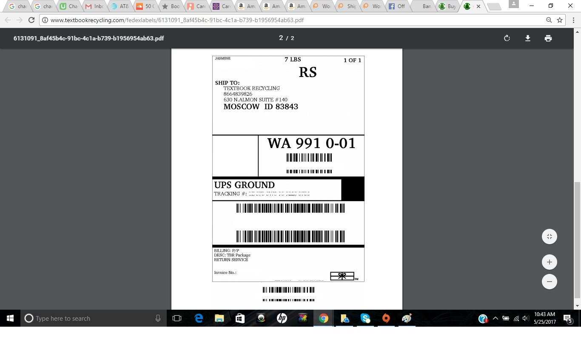Zoom in on the PDF

(550, 262)
